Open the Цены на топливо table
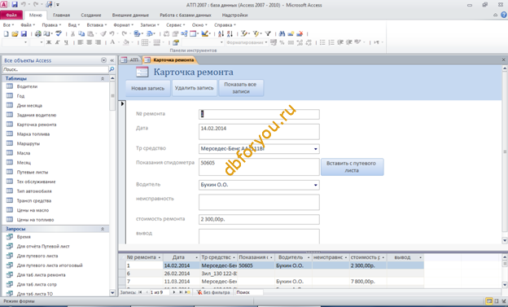The height and width of the screenshot is (307, 508). (x=35, y=220)
